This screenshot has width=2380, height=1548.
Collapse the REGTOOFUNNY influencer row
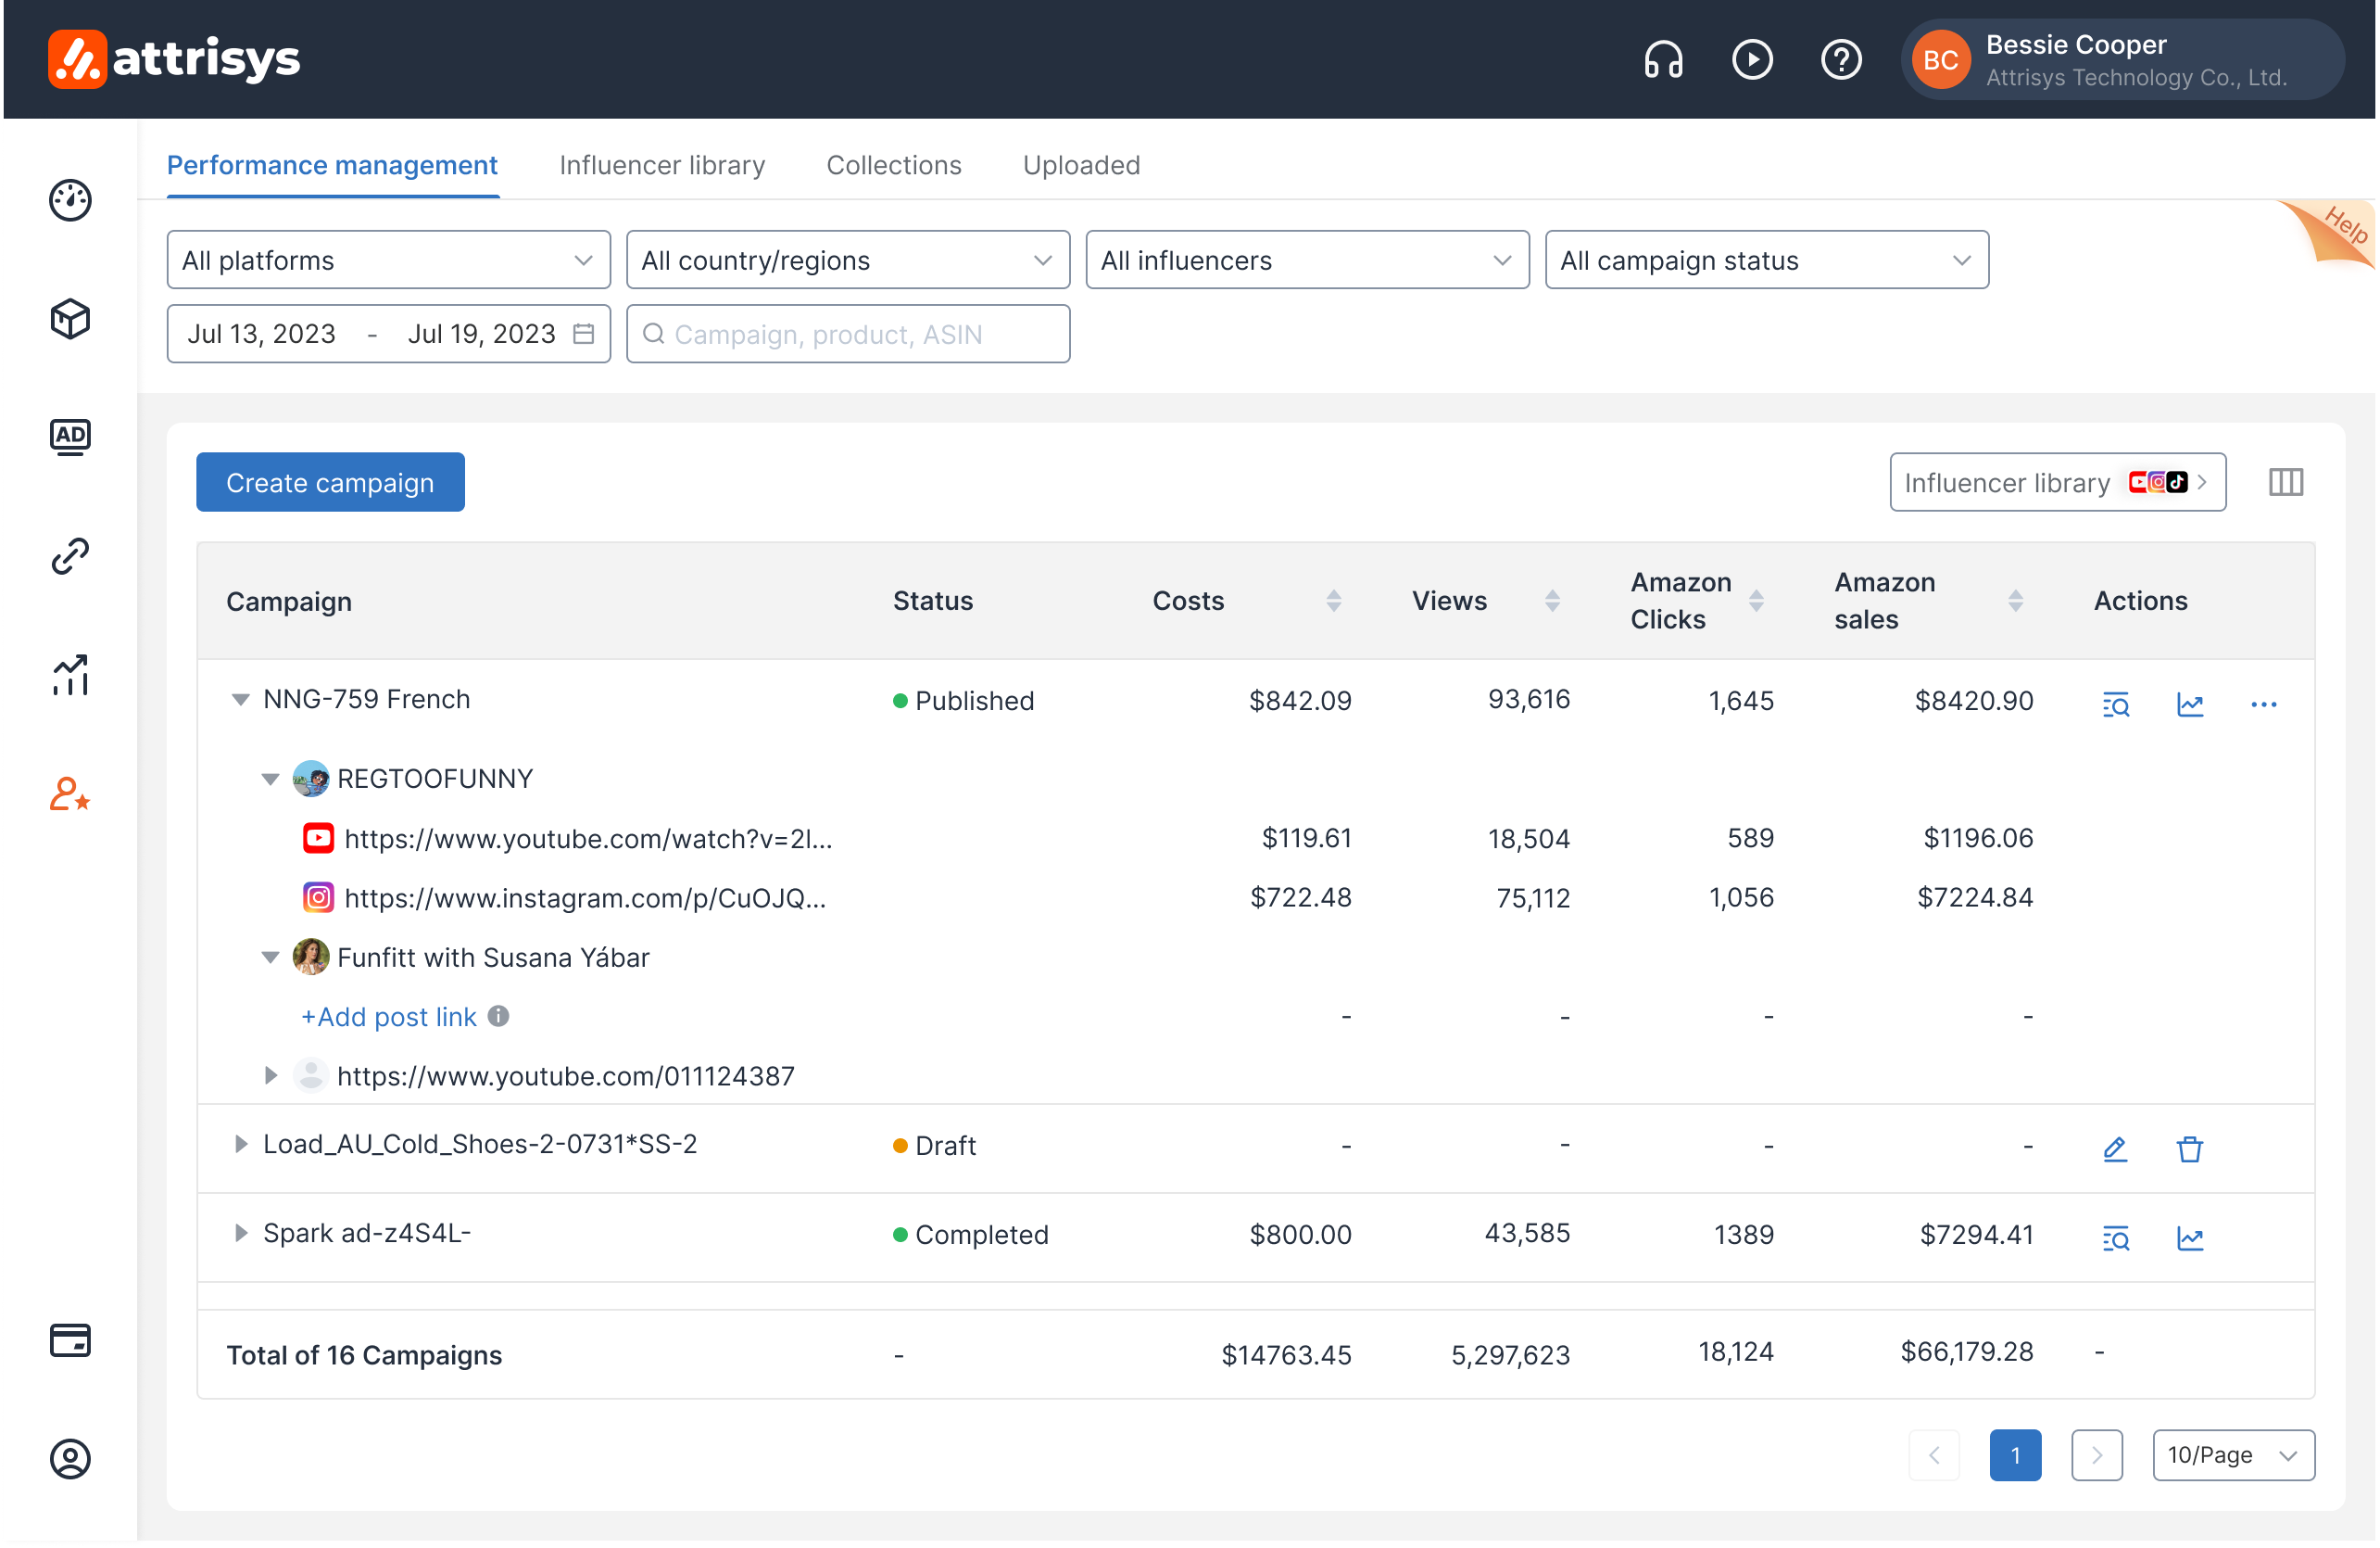pyautogui.click(x=270, y=780)
